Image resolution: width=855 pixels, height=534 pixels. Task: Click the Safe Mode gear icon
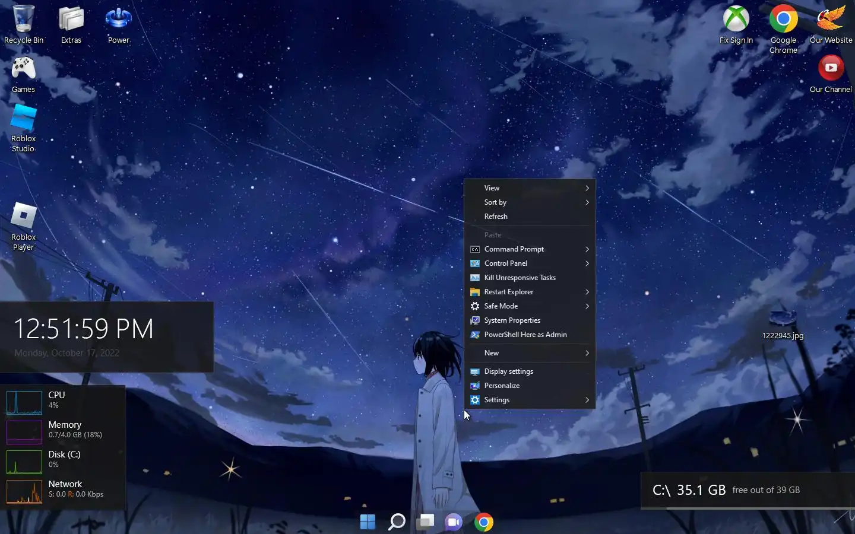click(475, 306)
